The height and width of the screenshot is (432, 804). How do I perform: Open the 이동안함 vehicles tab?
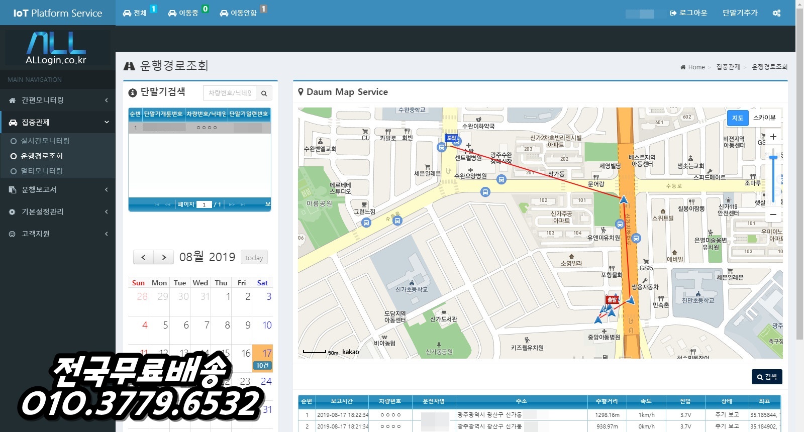243,13
